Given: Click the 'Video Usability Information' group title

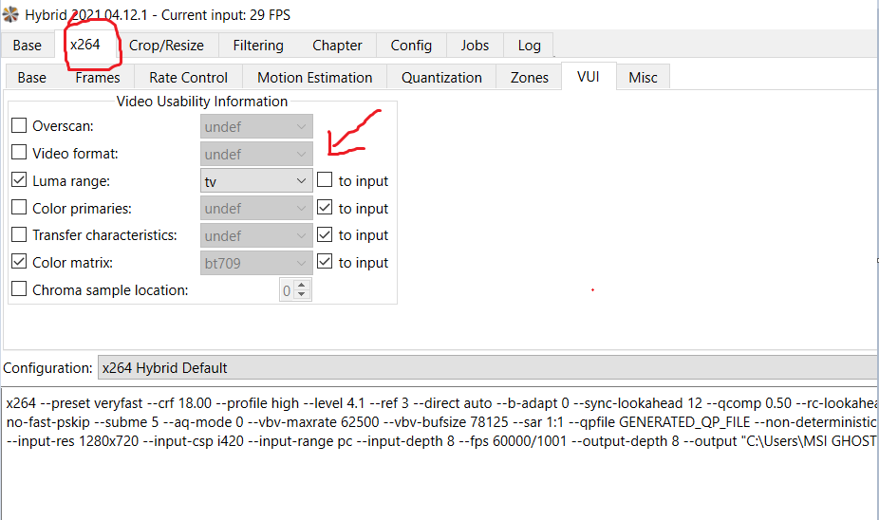Looking at the screenshot, I should (202, 102).
